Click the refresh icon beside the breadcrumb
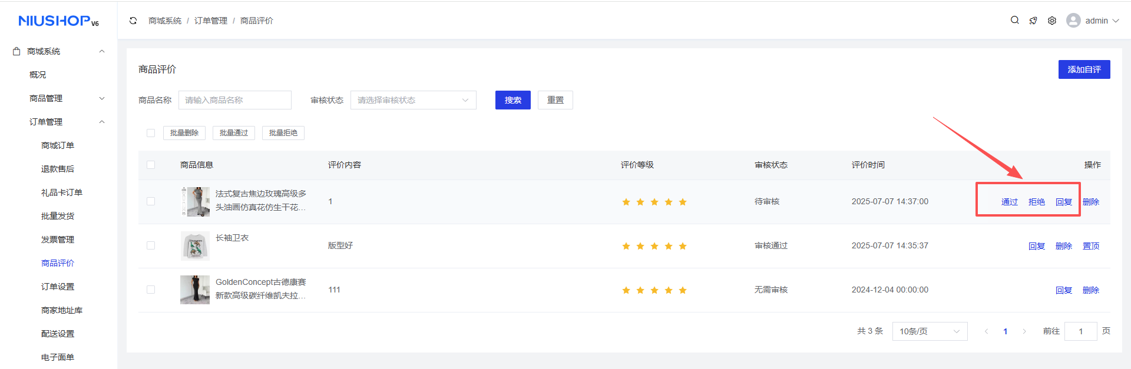 pos(133,21)
